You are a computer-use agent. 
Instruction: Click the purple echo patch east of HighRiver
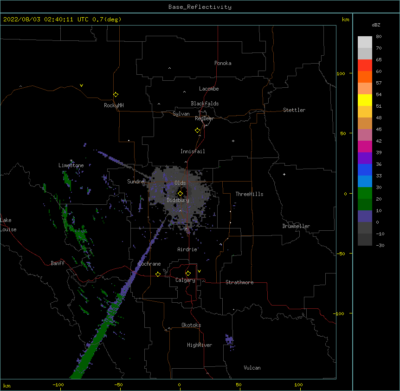pos(229,340)
